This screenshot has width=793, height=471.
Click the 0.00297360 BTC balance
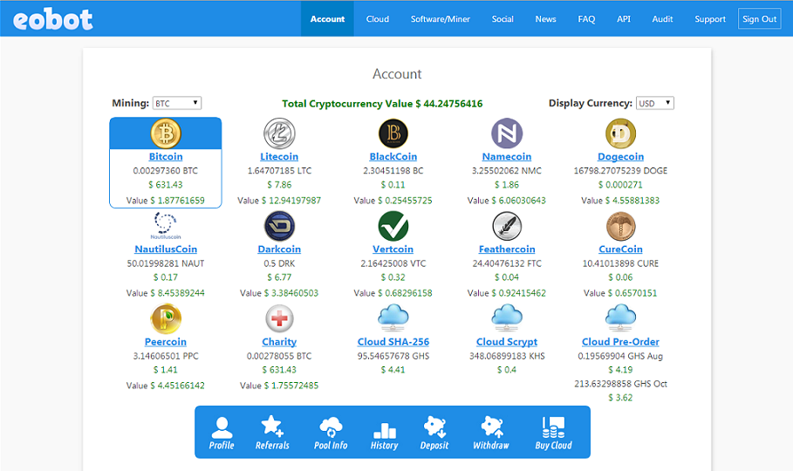(166, 171)
